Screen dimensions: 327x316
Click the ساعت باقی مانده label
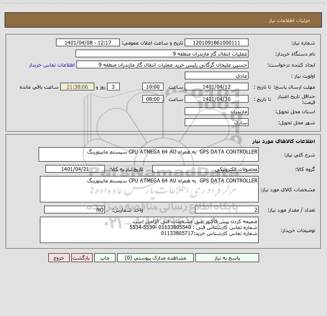(x=39, y=87)
